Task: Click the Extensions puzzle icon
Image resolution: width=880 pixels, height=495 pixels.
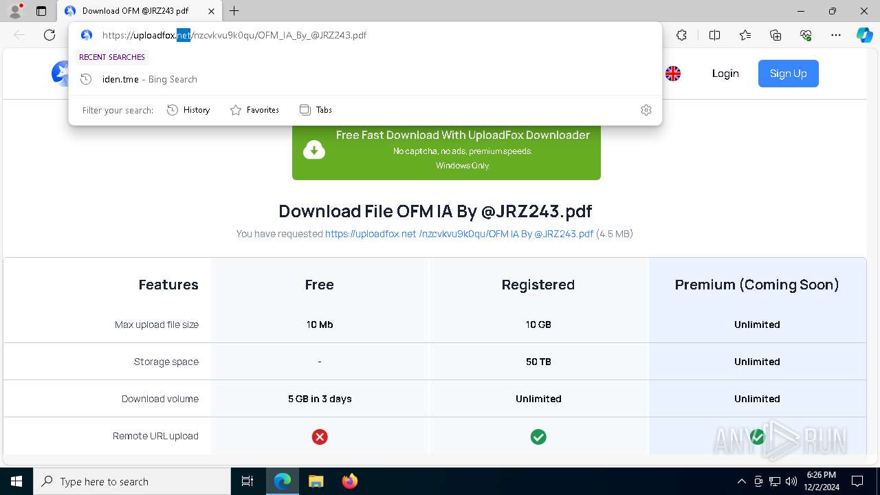Action: point(681,35)
